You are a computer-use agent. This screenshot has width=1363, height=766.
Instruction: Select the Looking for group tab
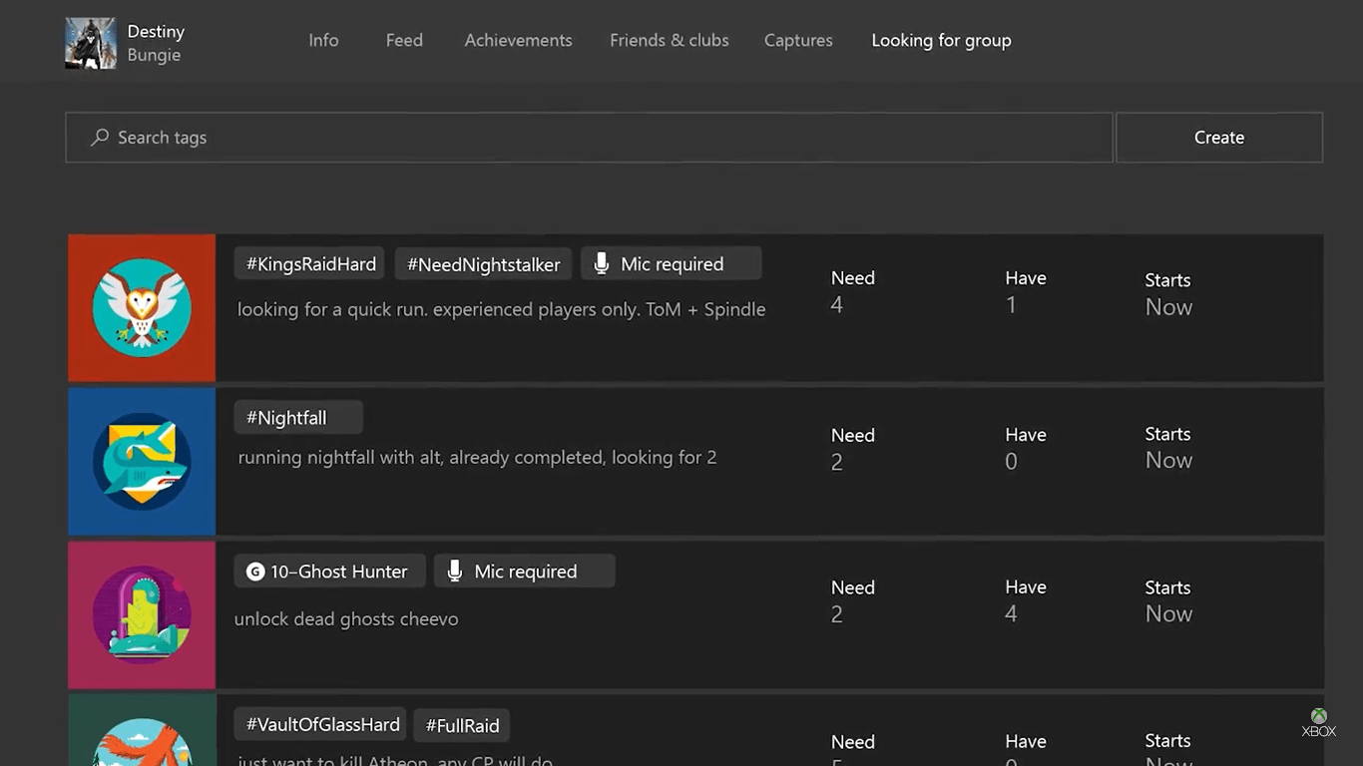[941, 41]
